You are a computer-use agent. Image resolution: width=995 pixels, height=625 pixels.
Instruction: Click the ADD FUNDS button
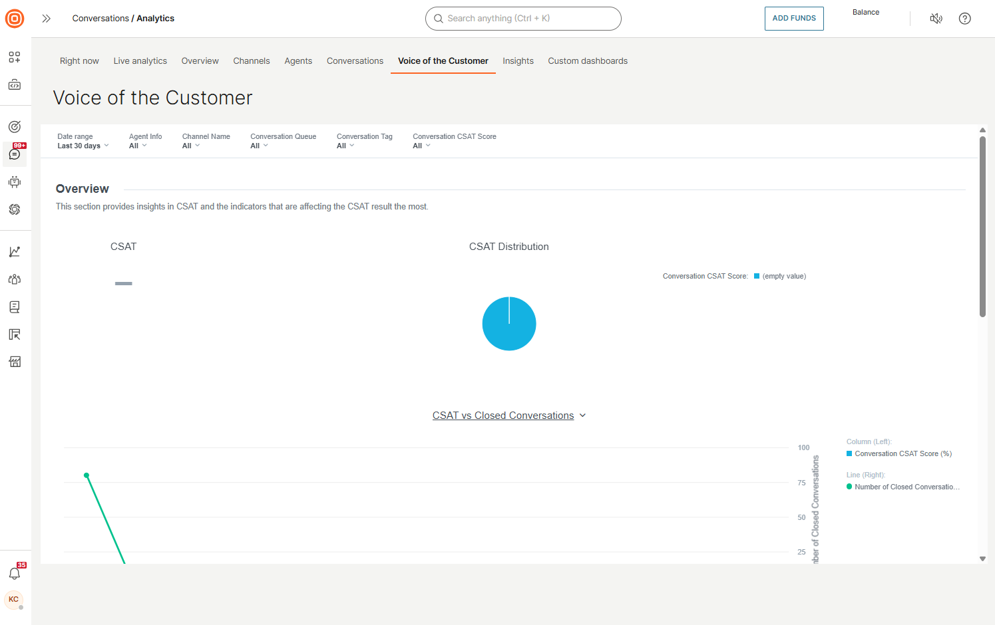coord(794,18)
